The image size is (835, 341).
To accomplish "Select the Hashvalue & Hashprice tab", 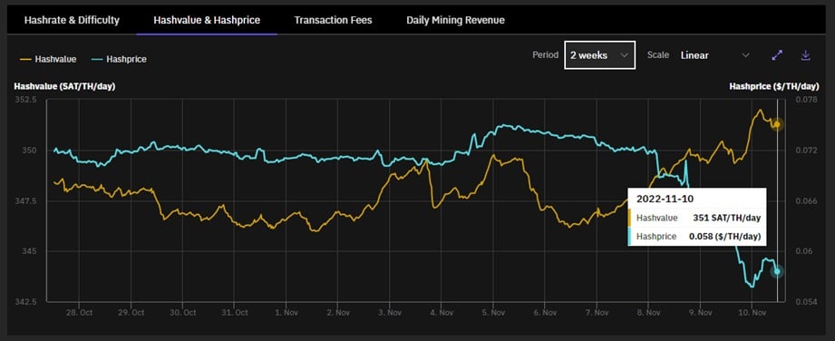I will point(207,20).
